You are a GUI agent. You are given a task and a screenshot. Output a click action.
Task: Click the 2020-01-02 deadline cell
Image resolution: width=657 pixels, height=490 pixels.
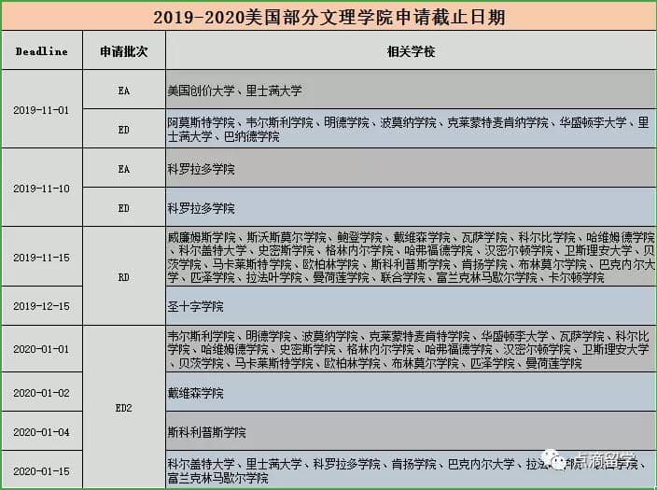41,393
